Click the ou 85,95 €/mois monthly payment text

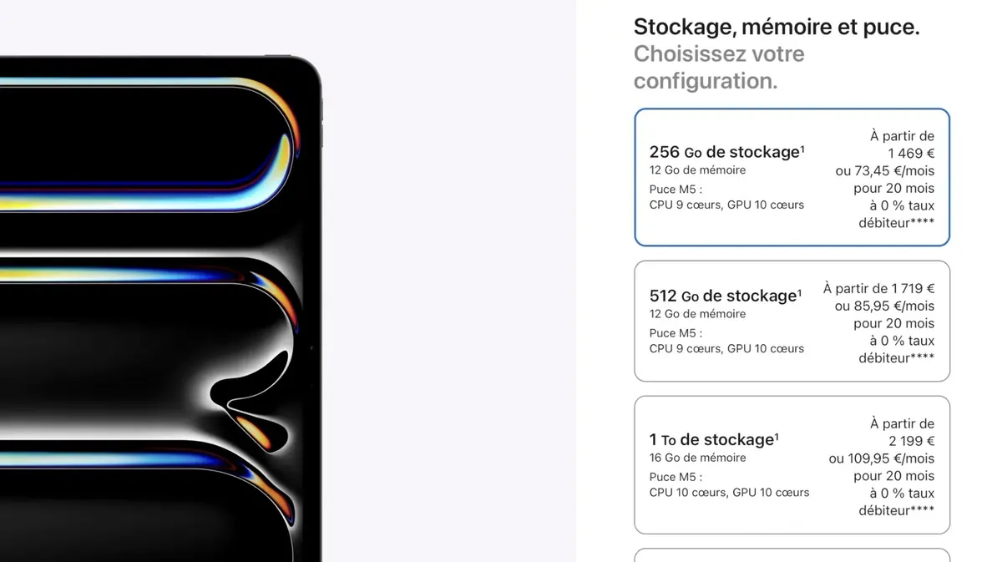[885, 306]
